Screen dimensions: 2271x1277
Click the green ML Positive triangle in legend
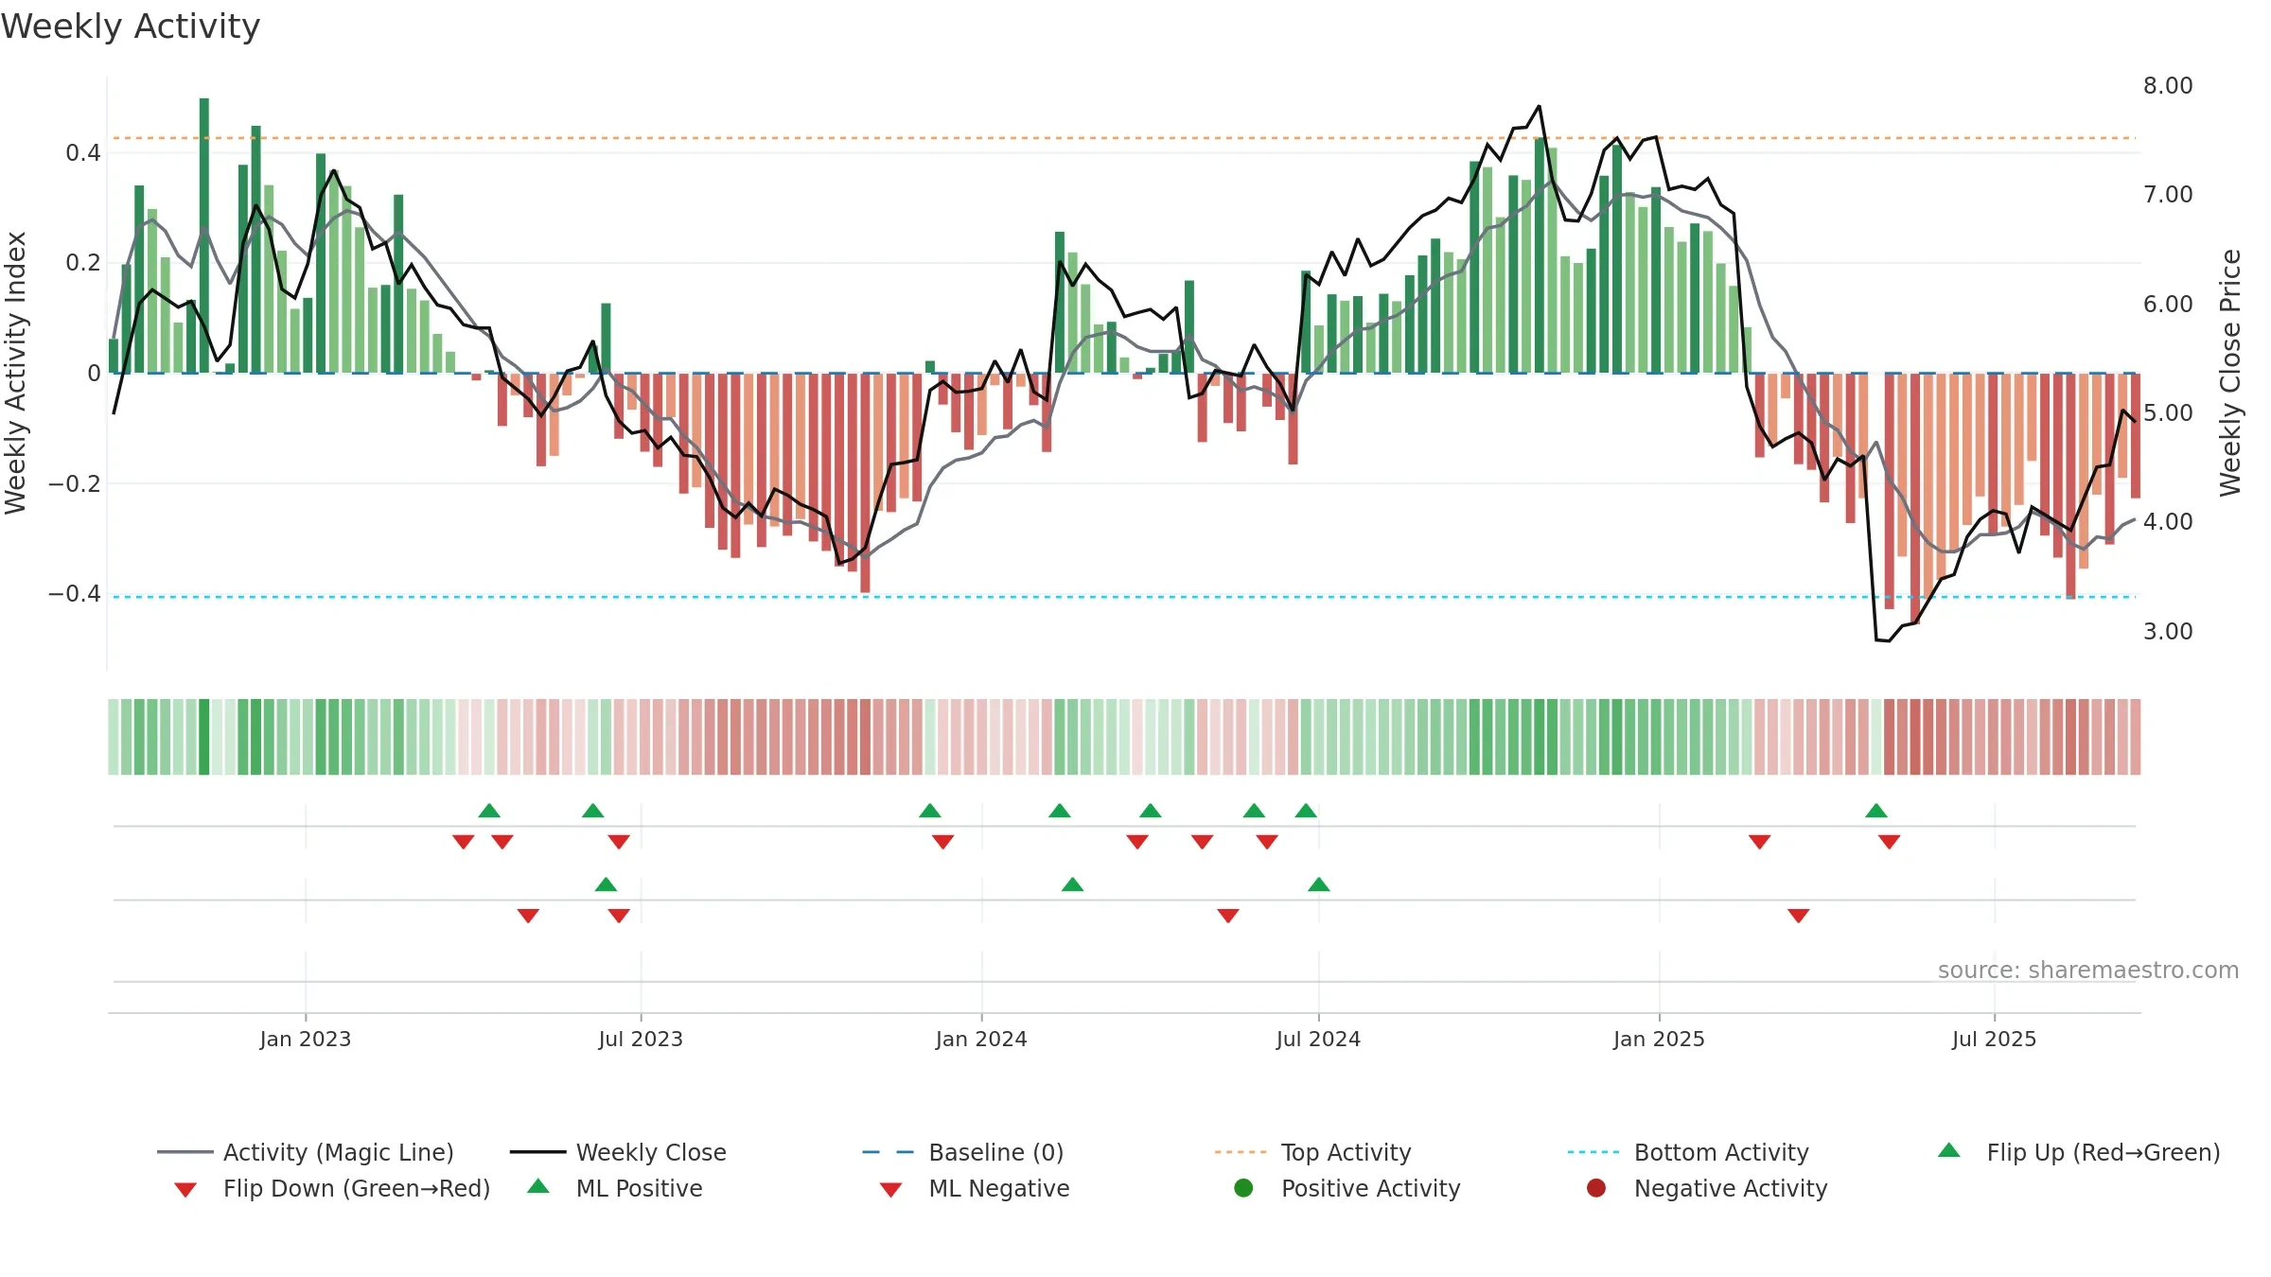[538, 1186]
